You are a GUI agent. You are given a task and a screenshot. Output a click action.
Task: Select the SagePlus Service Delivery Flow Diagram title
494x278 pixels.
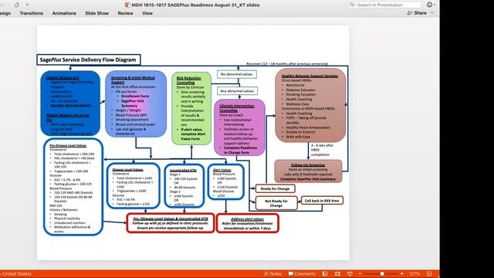[x=89, y=59]
